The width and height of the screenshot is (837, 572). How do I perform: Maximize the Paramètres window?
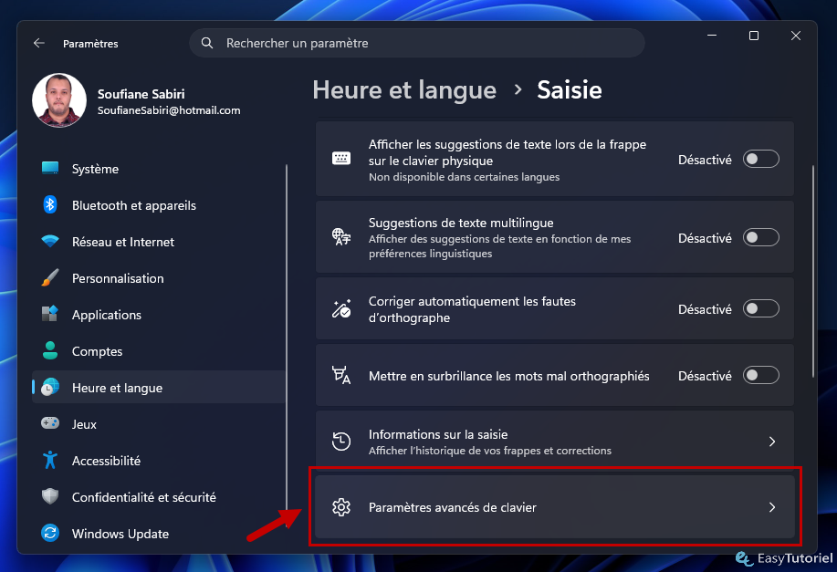click(x=754, y=36)
